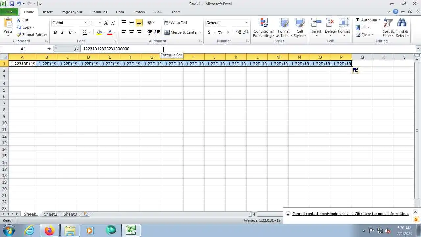Open Sort & Filter menu
421x237 pixels.
388,28
